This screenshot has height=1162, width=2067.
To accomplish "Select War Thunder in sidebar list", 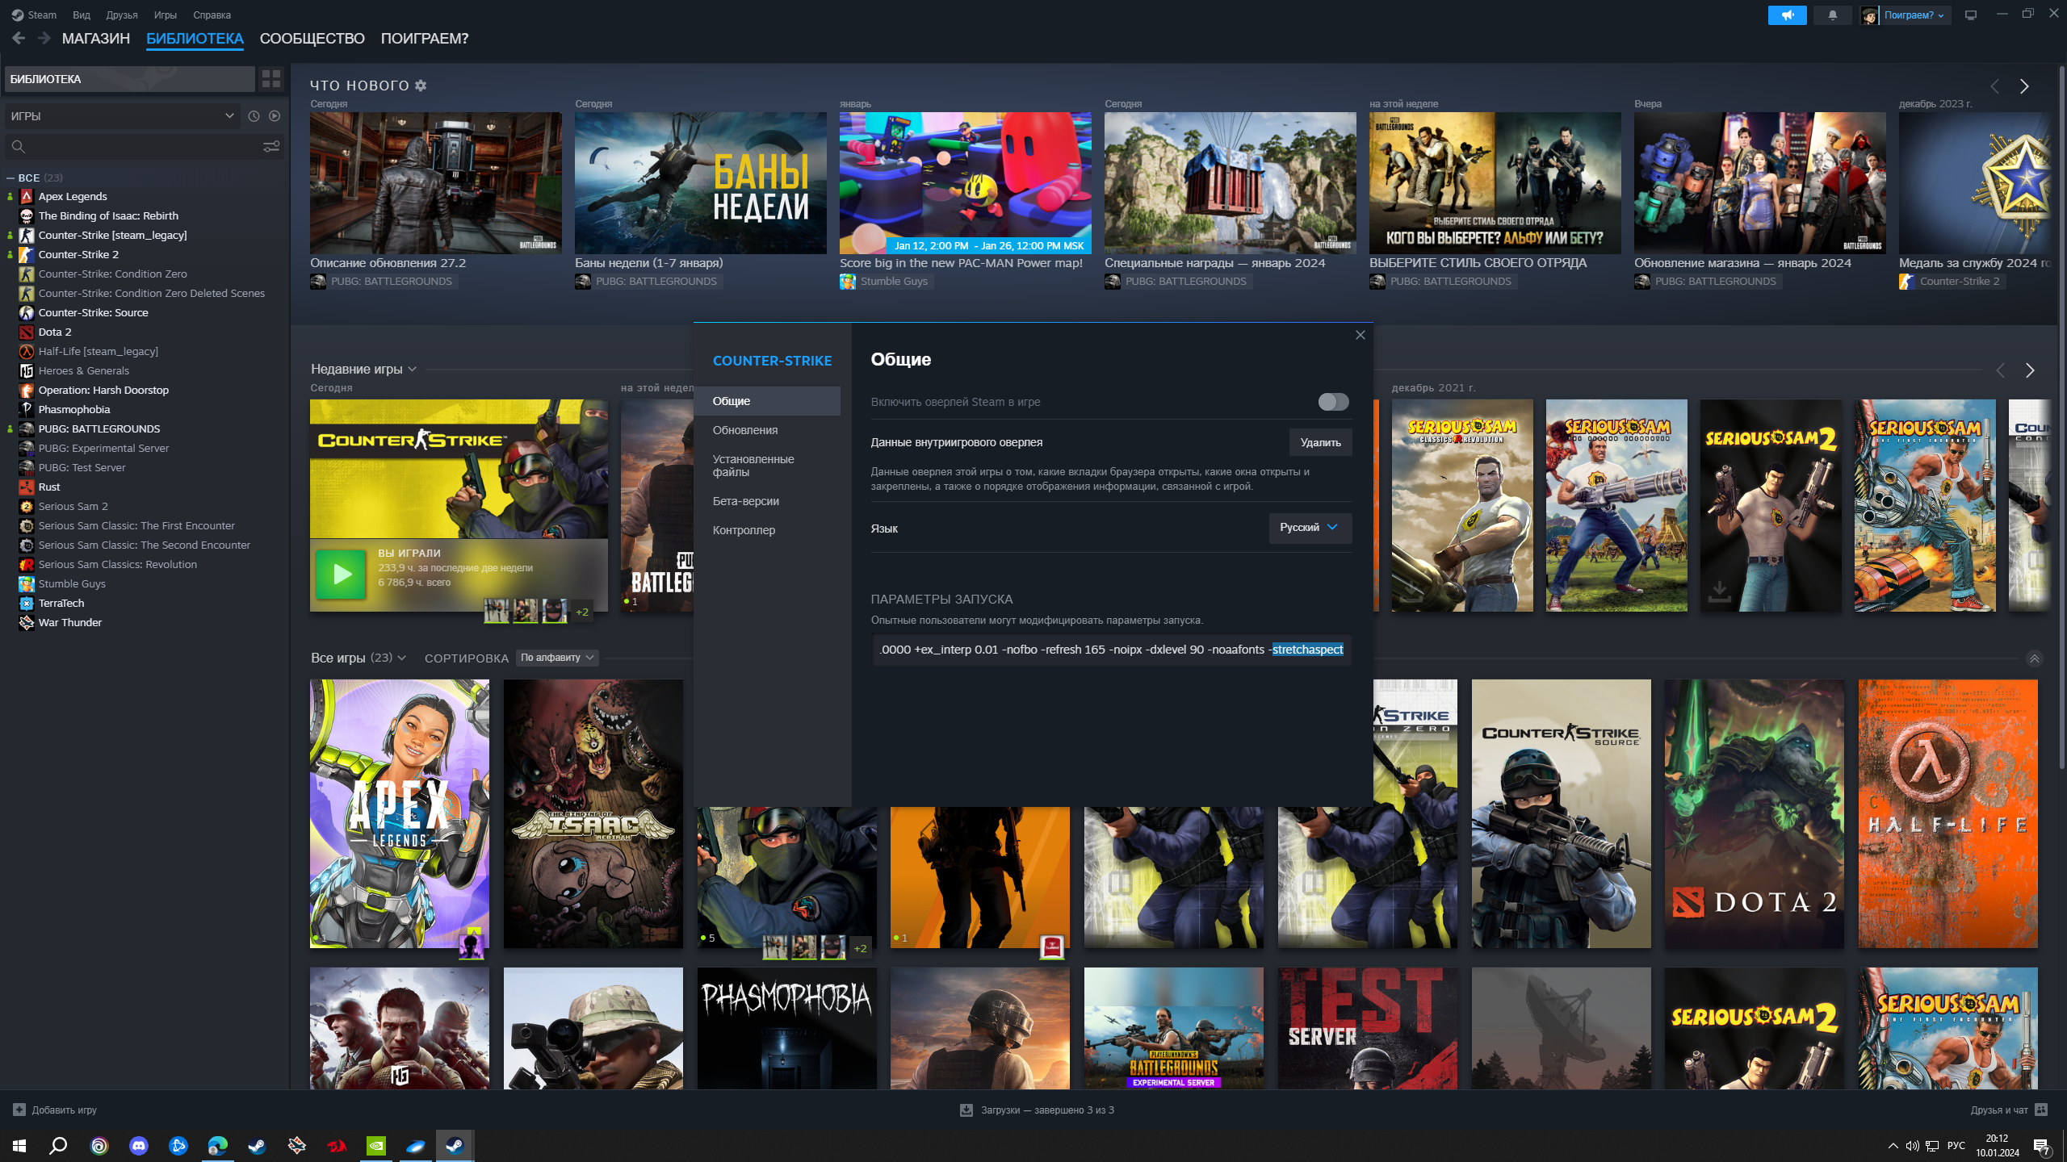I will (x=70, y=622).
